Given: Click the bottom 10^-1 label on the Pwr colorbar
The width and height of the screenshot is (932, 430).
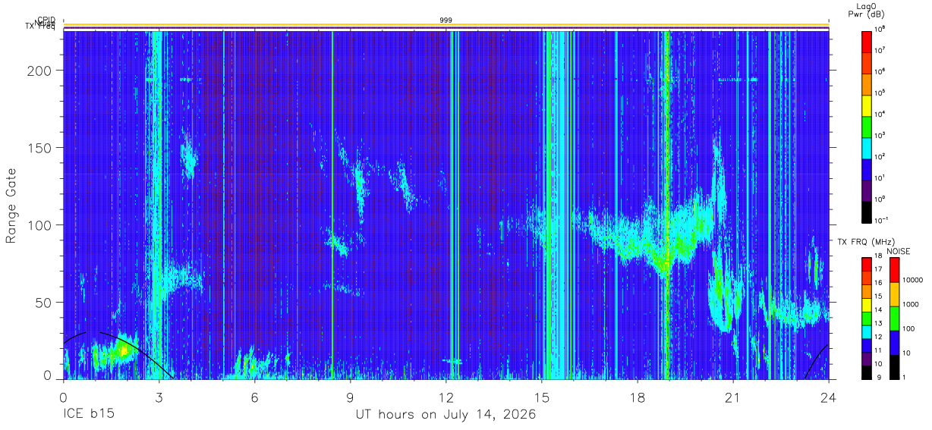Looking at the screenshot, I should [881, 220].
